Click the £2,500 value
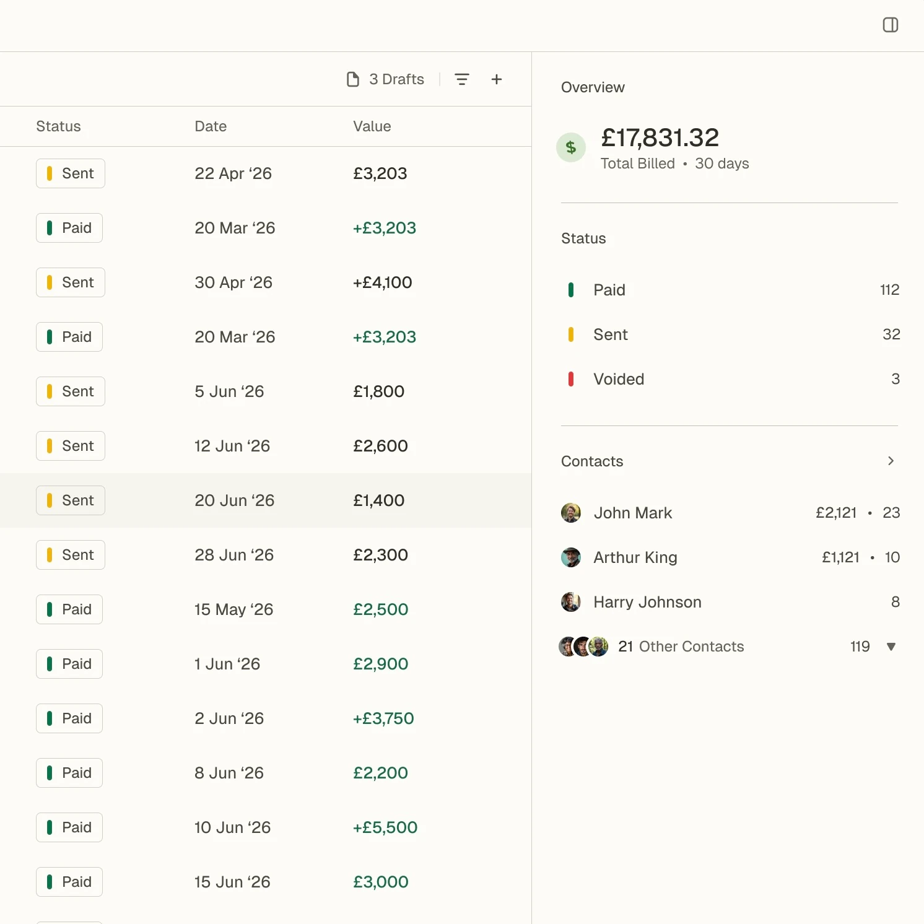This screenshot has height=924, width=924. click(x=381, y=609)
